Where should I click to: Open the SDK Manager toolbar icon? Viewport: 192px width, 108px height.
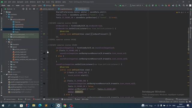tap(179, 5)
